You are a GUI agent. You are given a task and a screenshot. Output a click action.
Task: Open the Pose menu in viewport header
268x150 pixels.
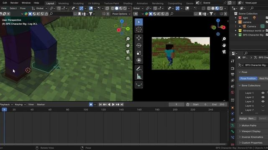pos(23,8)
